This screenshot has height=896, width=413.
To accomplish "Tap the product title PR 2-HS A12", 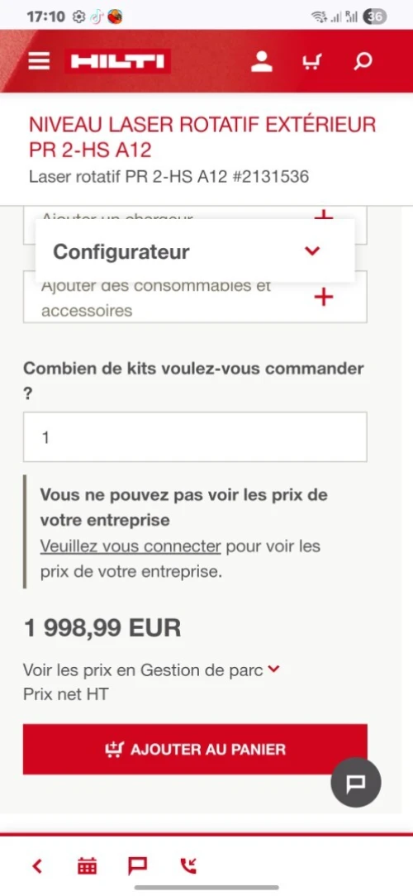I will point(203,137).
